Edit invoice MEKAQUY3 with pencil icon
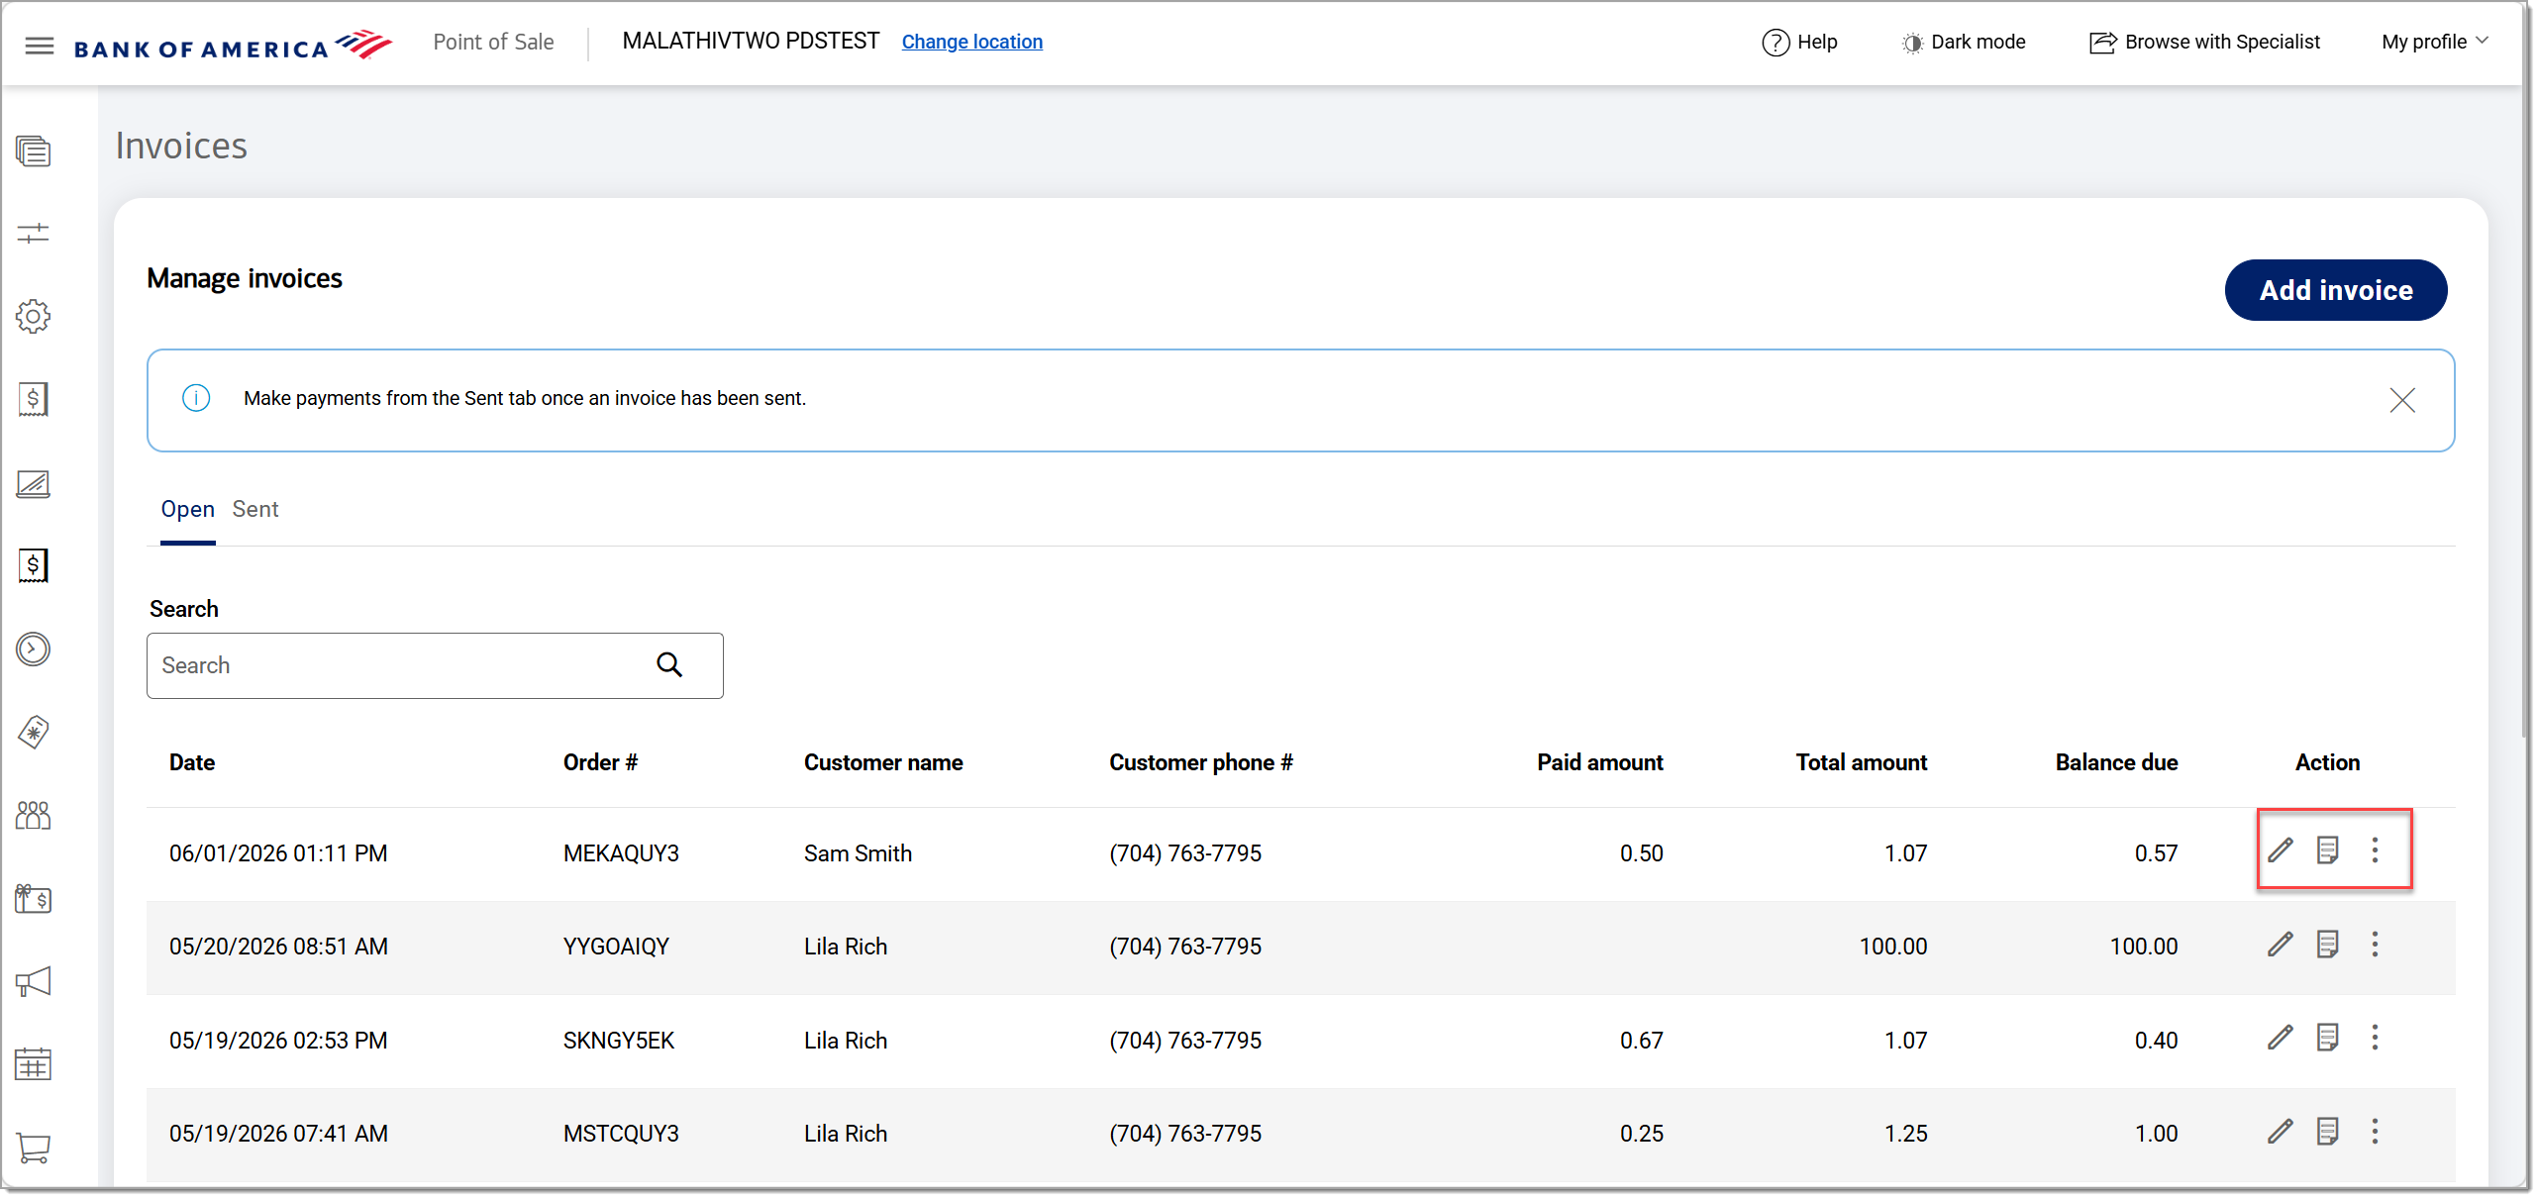 point(2281,850)
